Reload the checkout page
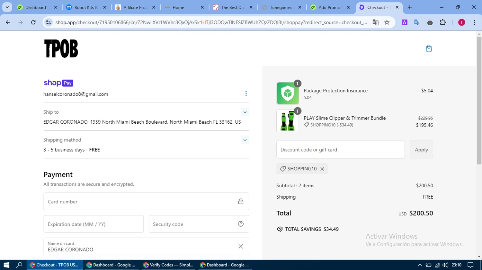 point(33,22)
